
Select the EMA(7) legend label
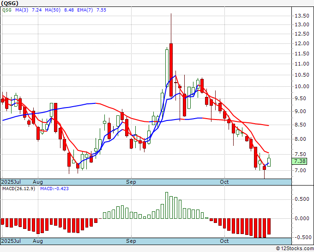pos(85,10)
